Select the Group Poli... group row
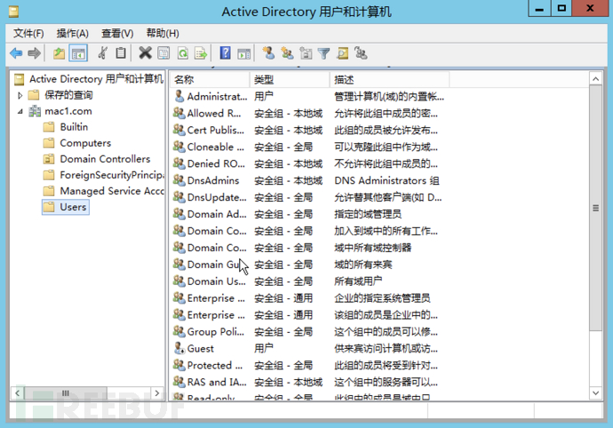The image size is (613, 428). [x=309, y=332]
